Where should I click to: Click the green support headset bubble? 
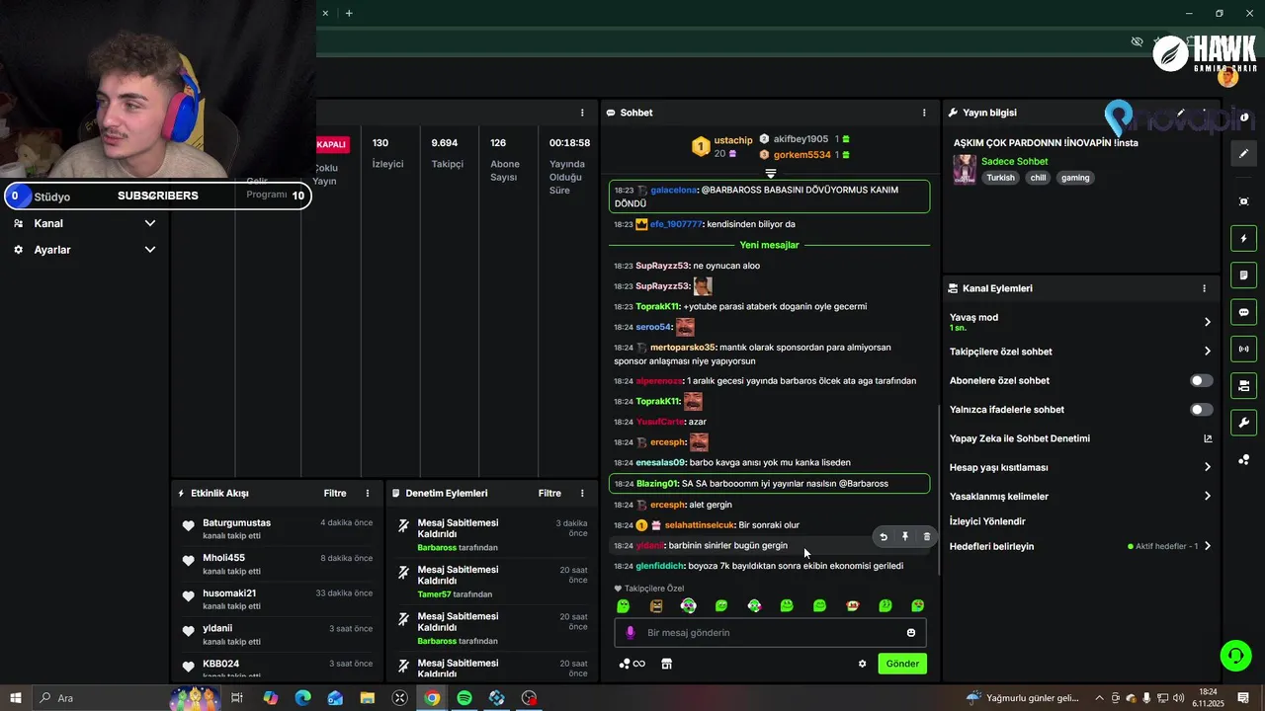pyautogui.click(x=1235, y=655)
